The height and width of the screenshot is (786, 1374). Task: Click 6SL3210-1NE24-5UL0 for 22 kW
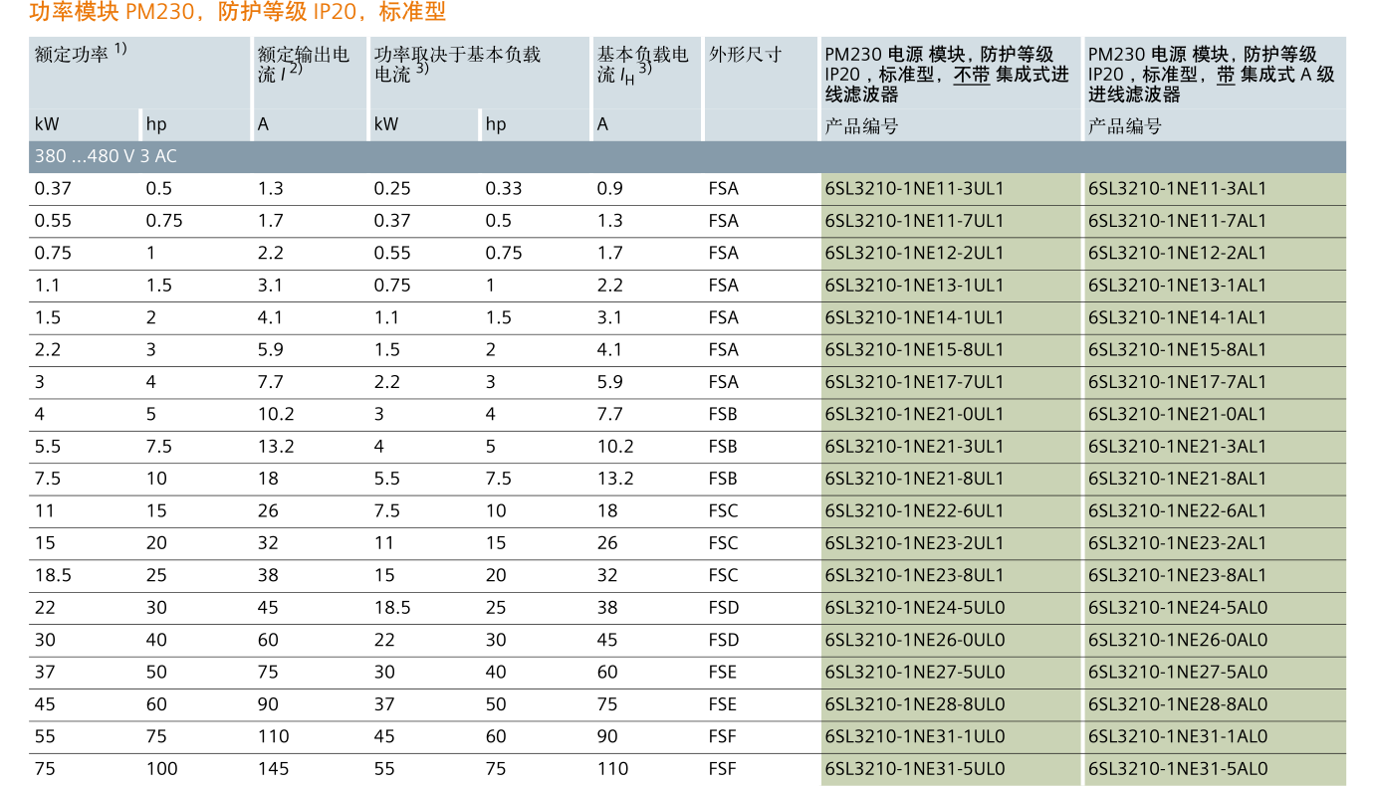(915, 608)
